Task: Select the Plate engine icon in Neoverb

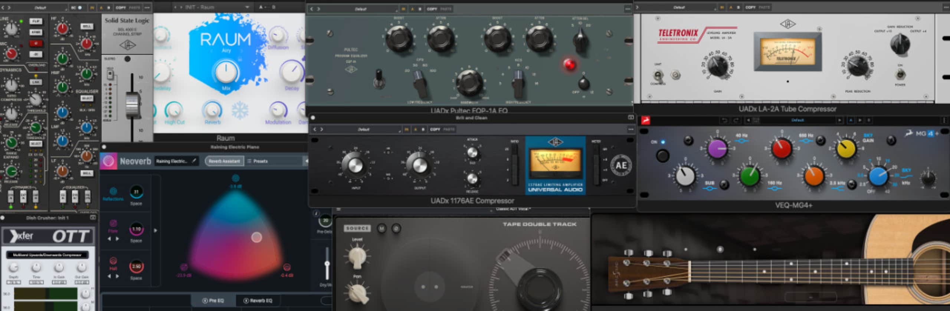Action: (x=113, y=223)
